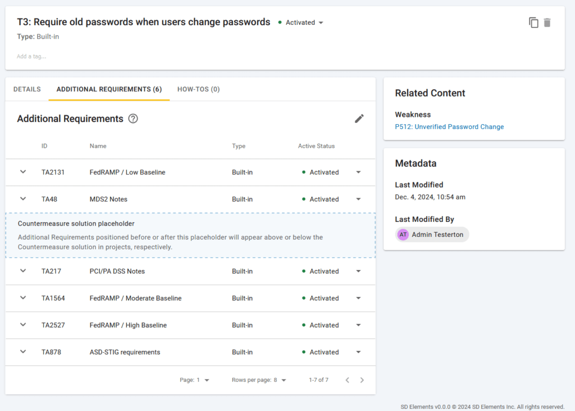Click the Activated status text for TA1564
This screenshot has width=575, height=411.
(324, 298)
